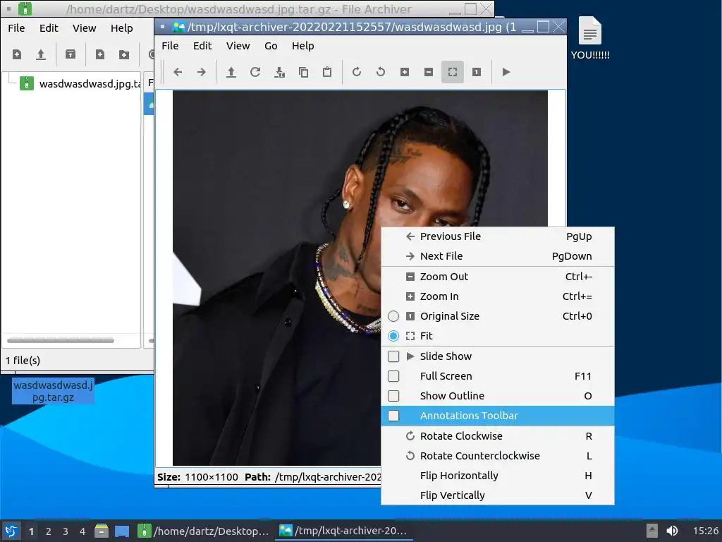Start slideshow with the toolbar play icon
The height and width of the screenshot is (542, 722).
tap(506, 72)
